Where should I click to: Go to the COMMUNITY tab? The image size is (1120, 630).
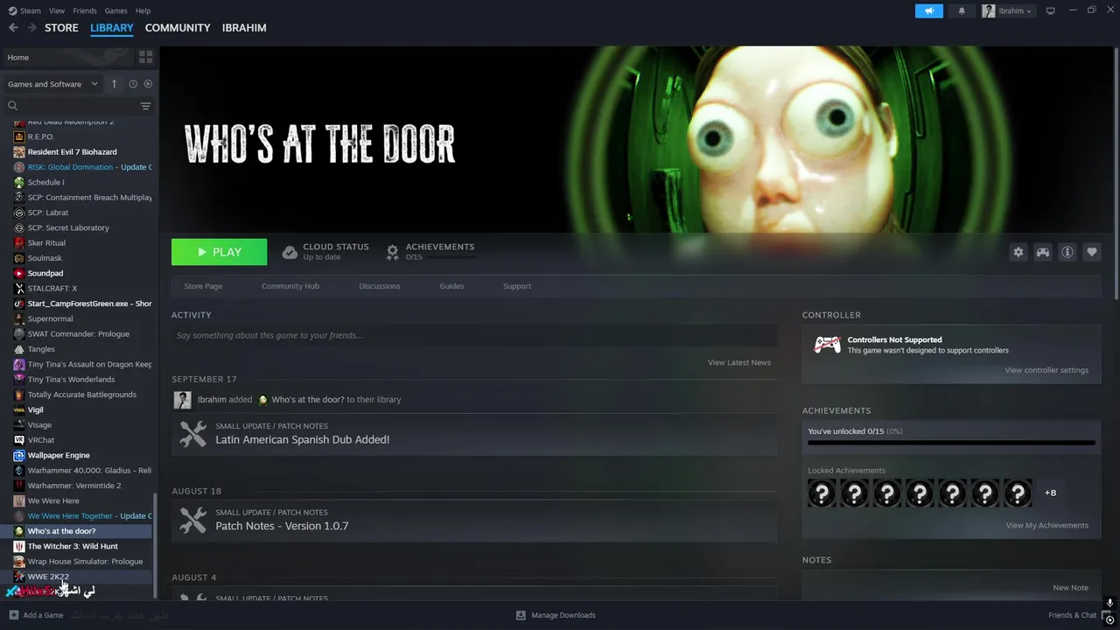(178, 28)
